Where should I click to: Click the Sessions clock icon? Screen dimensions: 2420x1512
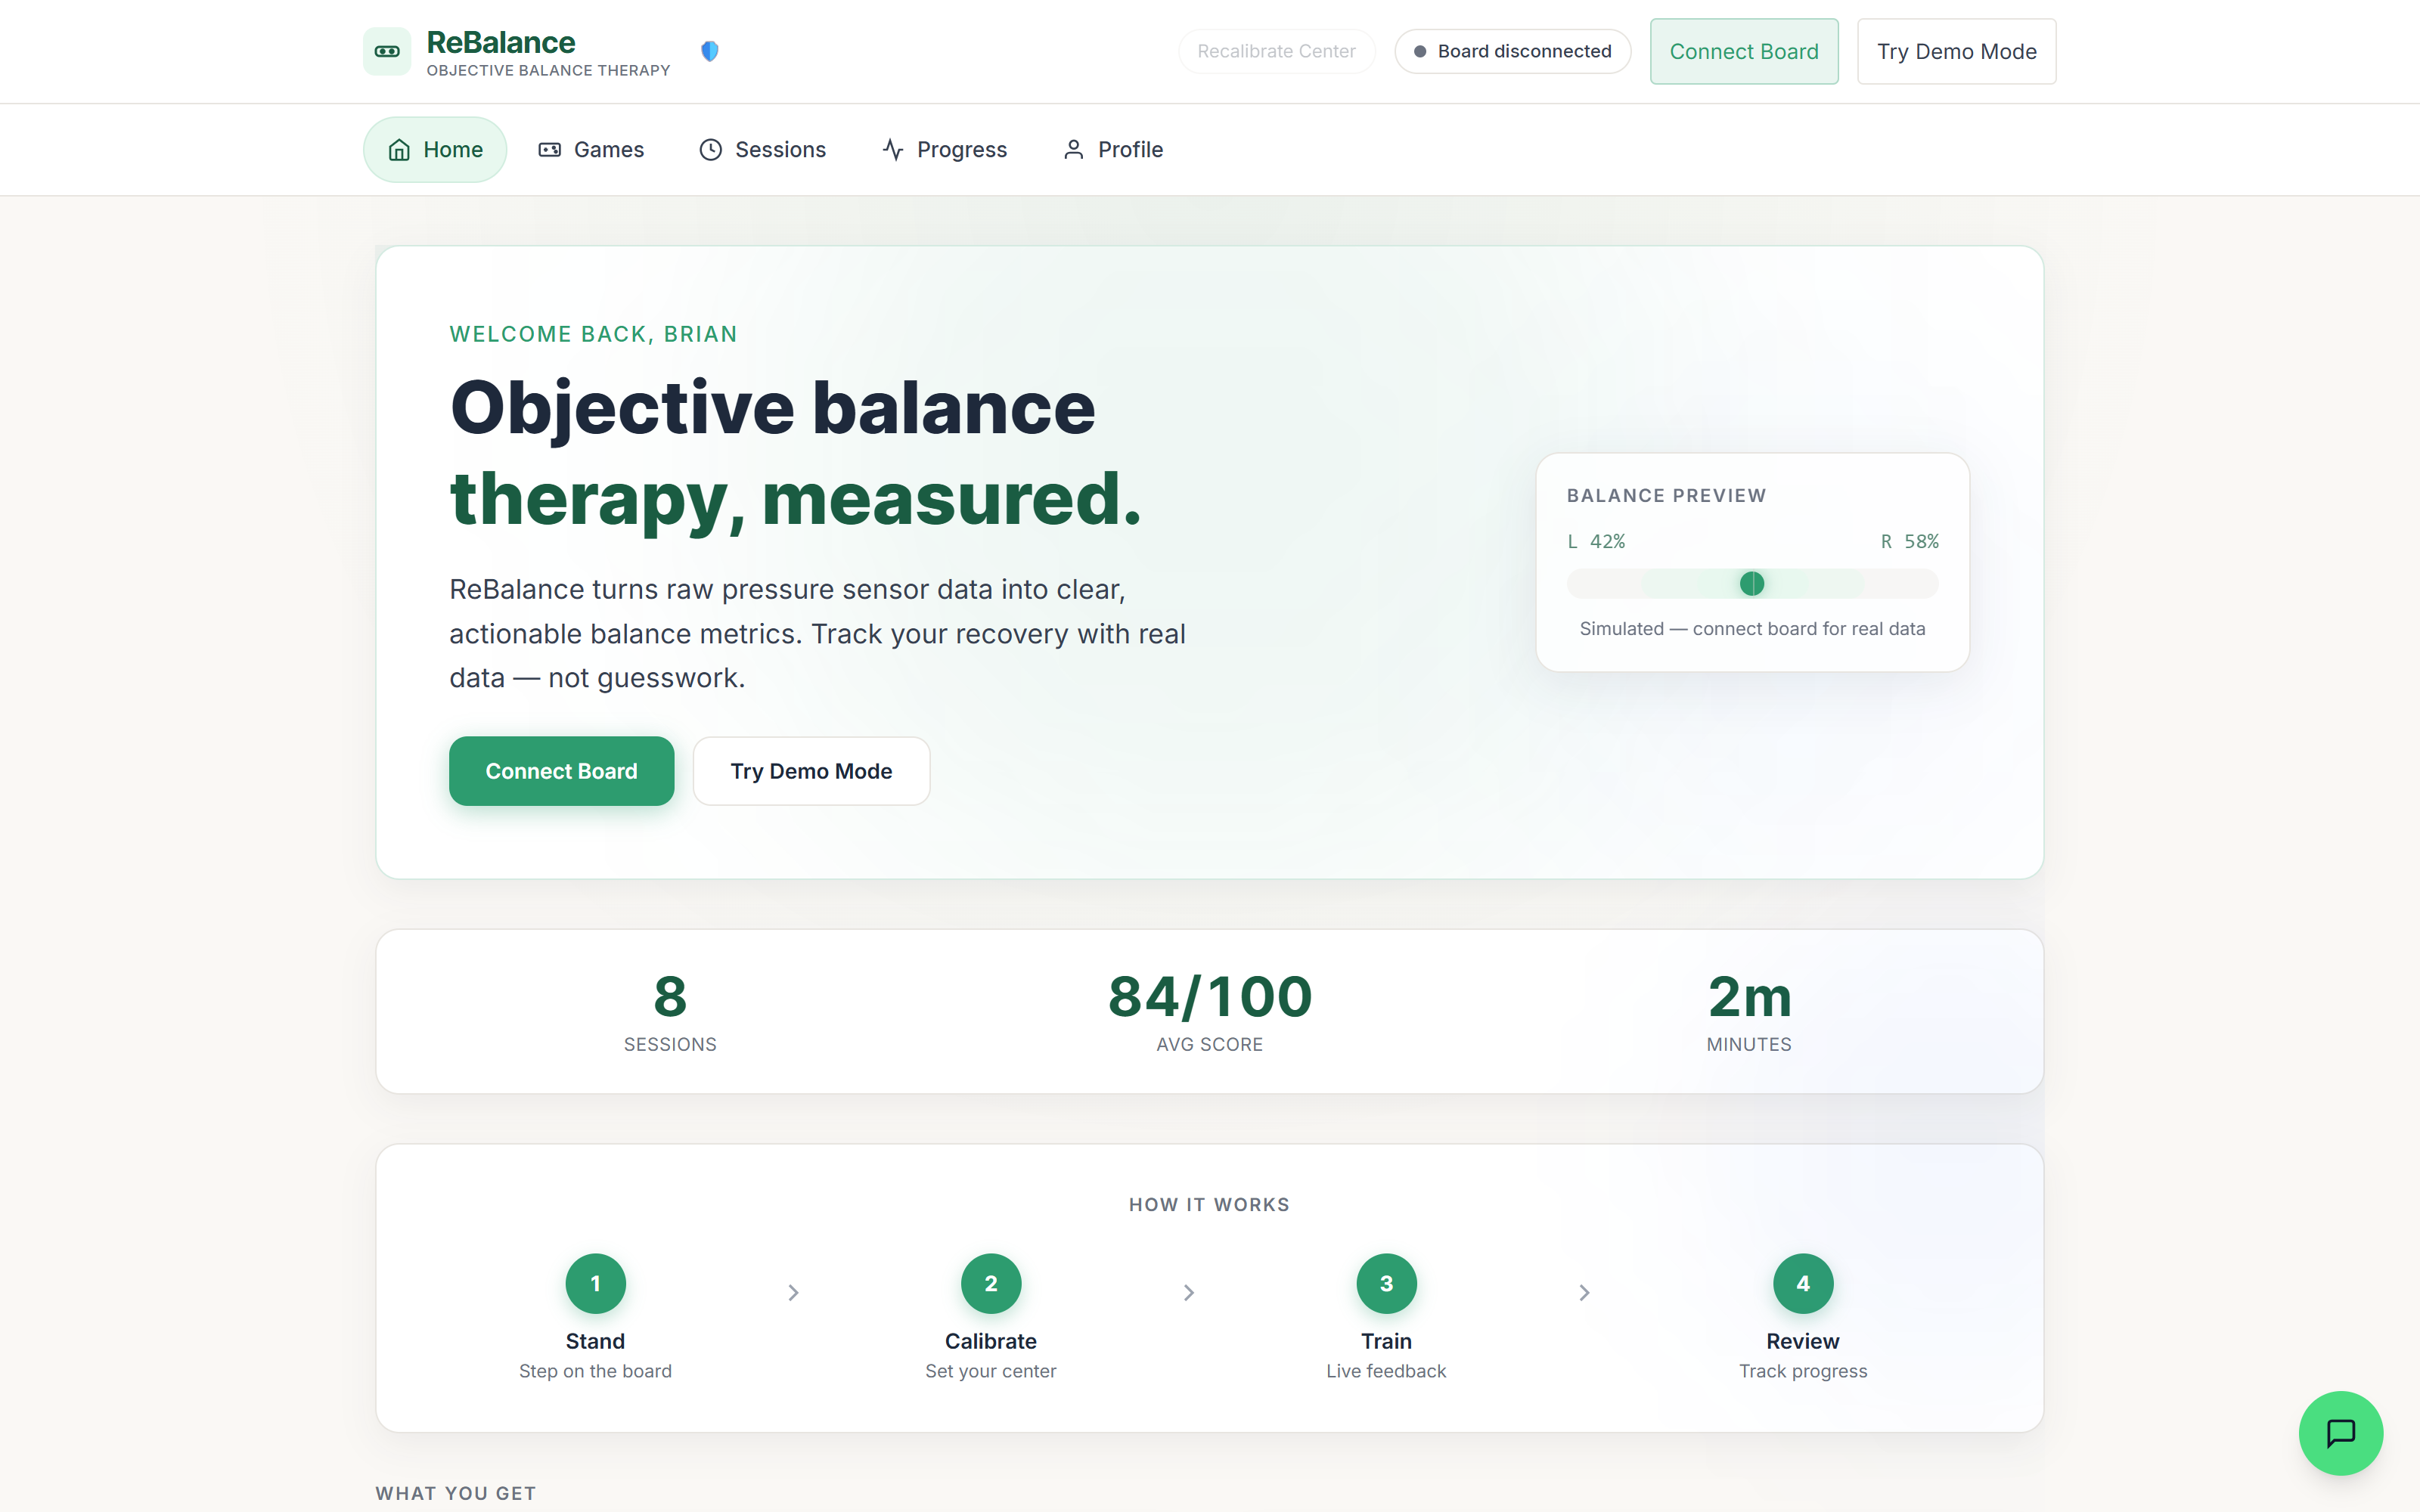pyautogui.click(x=711, y=150)
